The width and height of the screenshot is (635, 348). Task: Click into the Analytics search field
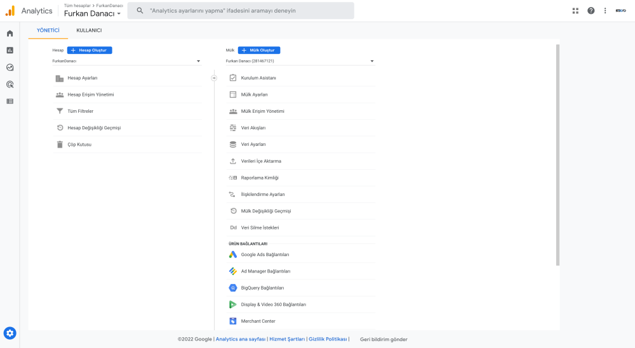pos(241,11)
